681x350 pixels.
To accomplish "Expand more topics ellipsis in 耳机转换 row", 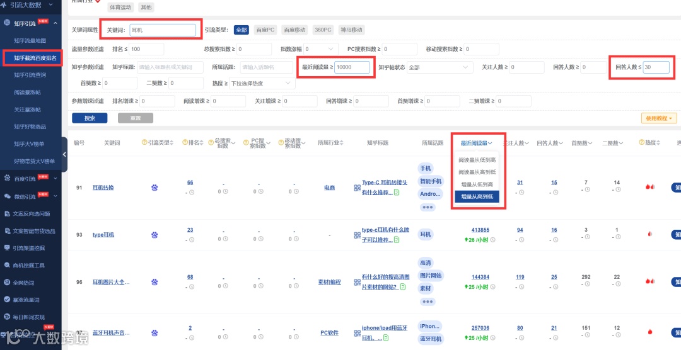I will 428,207.
